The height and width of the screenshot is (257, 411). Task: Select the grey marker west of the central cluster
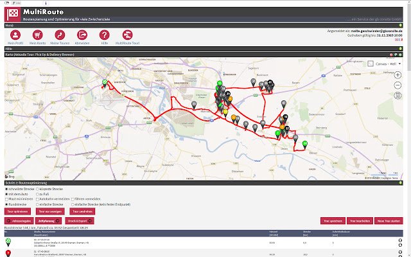pos(194,105)
